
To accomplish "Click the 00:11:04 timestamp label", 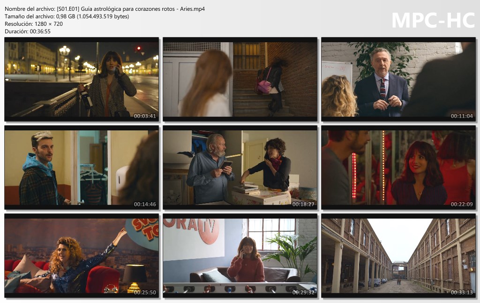I will point(462,116).
